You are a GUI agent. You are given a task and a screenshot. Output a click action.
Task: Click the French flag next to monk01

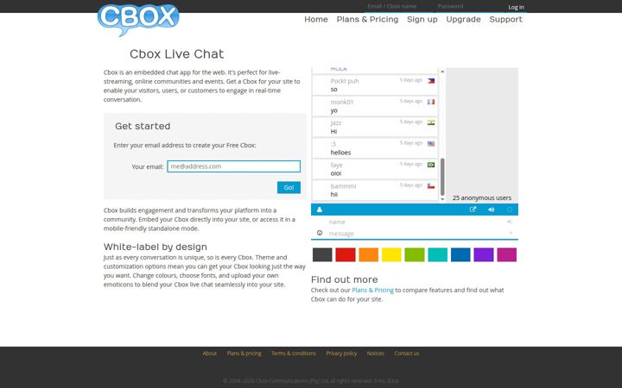coord(431,102)
